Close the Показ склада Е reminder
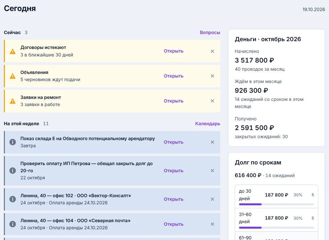The height and width of the screenshot is (240, 329). tap(212, 142)
